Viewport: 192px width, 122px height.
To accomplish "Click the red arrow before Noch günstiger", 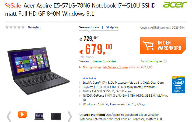I will (x=80, y=67).
